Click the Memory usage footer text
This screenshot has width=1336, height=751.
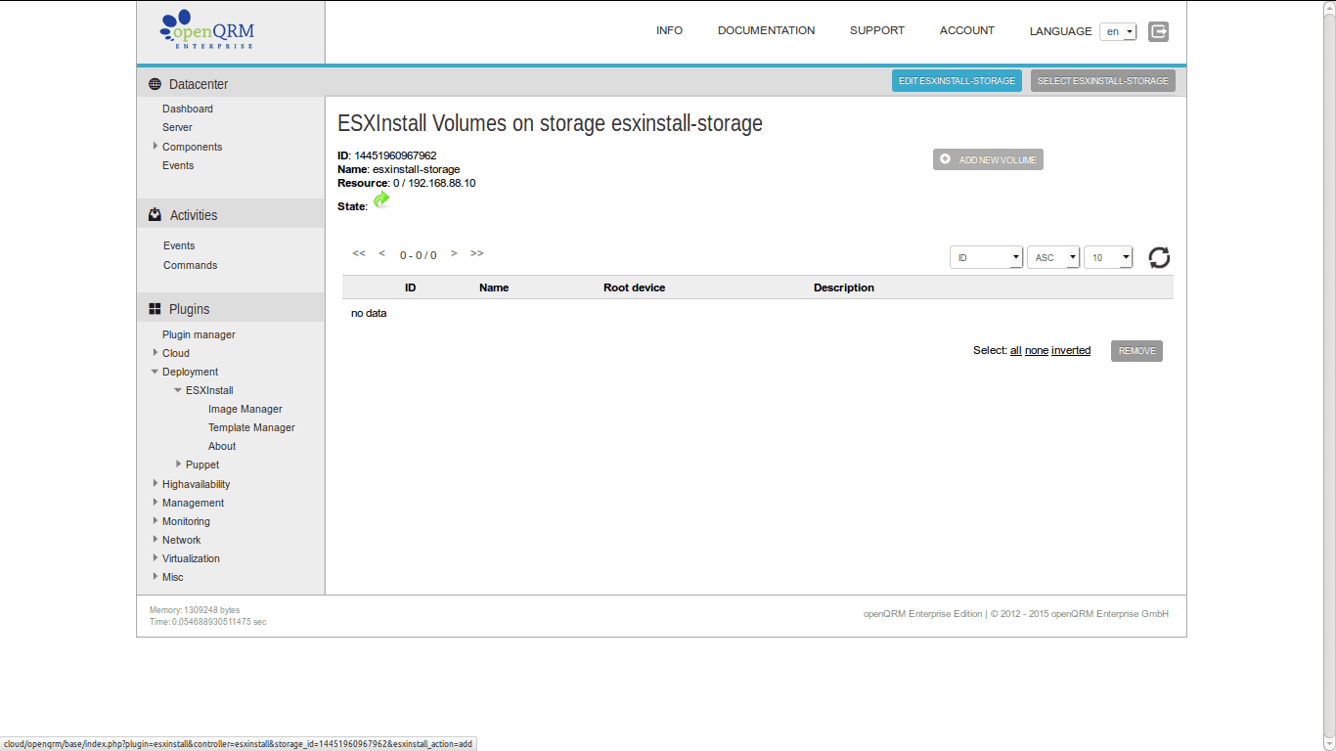tap(195, 610)
